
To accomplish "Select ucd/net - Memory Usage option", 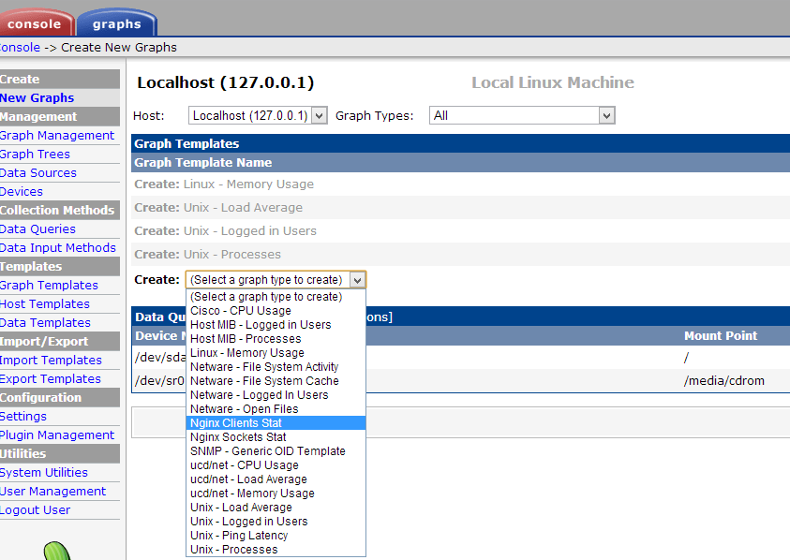I will point(276,494).
